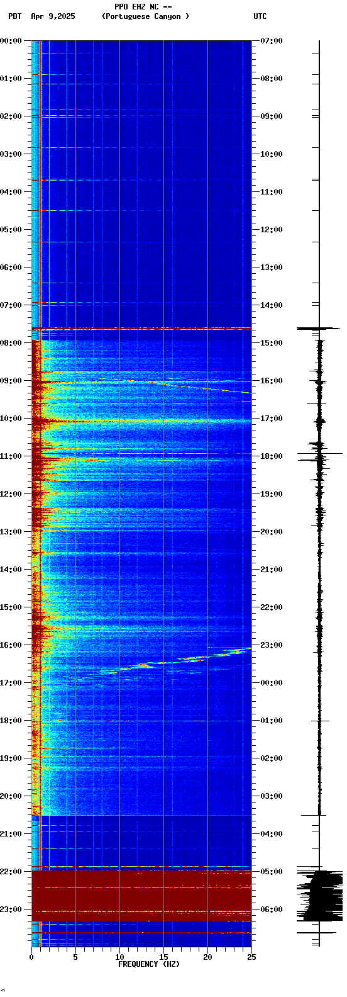Click the UTC '22:00' time label
Image resolution: width=347 pixels, height=997 pixels.
(271, 607)
